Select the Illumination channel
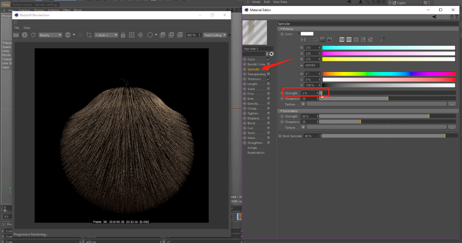 256,153
